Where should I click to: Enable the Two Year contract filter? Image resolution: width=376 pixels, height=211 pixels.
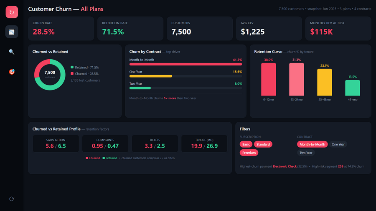point(306,153)
